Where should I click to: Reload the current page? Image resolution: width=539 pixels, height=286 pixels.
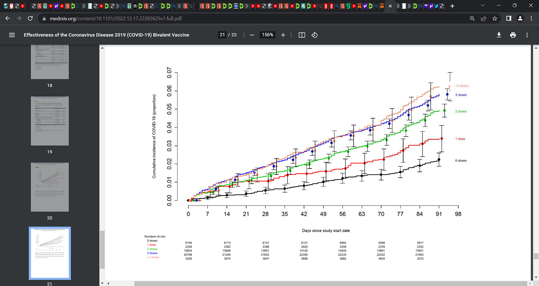[x=31, y=18]
